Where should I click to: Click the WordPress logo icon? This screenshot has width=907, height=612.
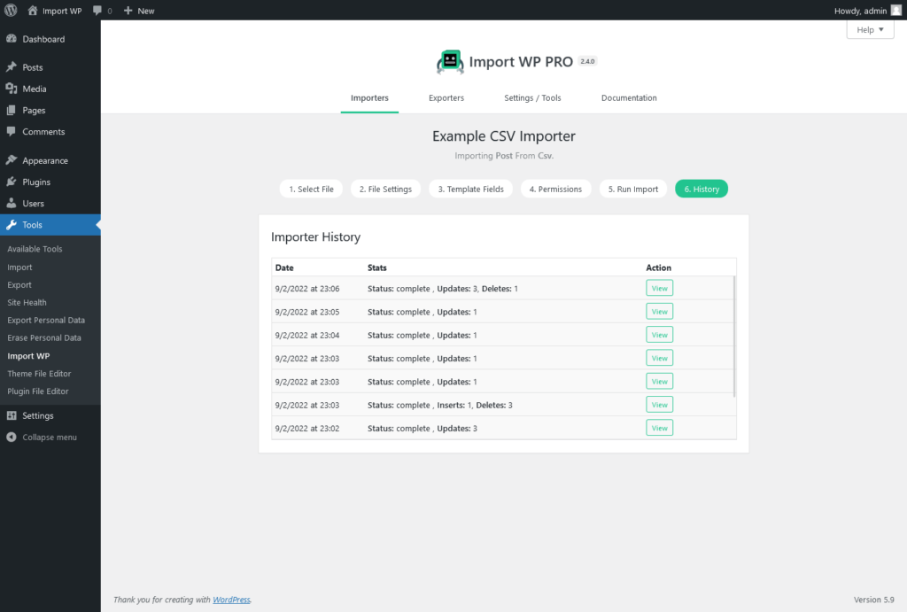(11, 11)
